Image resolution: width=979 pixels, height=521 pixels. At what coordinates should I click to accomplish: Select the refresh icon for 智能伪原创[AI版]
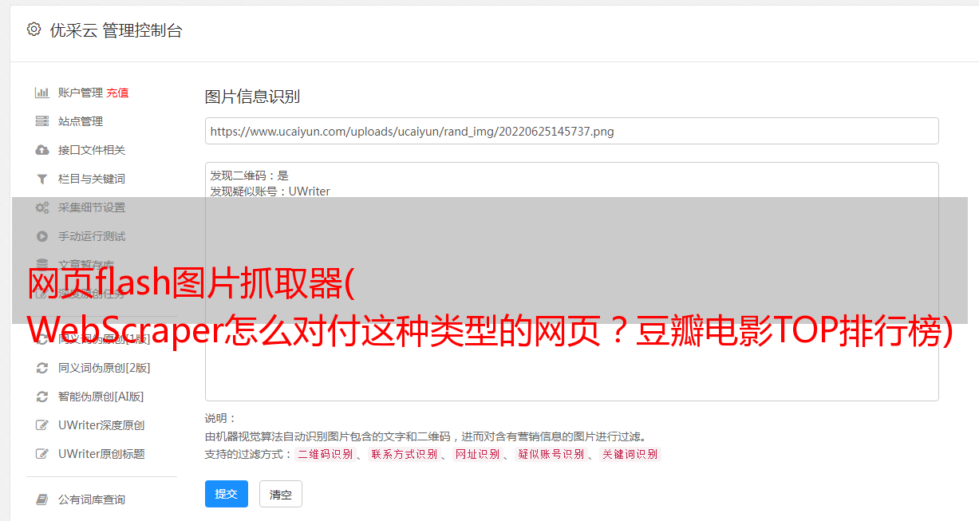(x=42, y=397)
